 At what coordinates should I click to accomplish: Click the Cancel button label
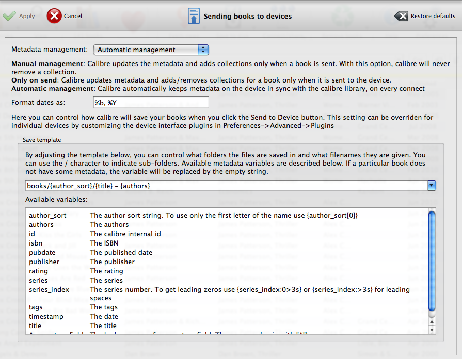click(73, 16)
